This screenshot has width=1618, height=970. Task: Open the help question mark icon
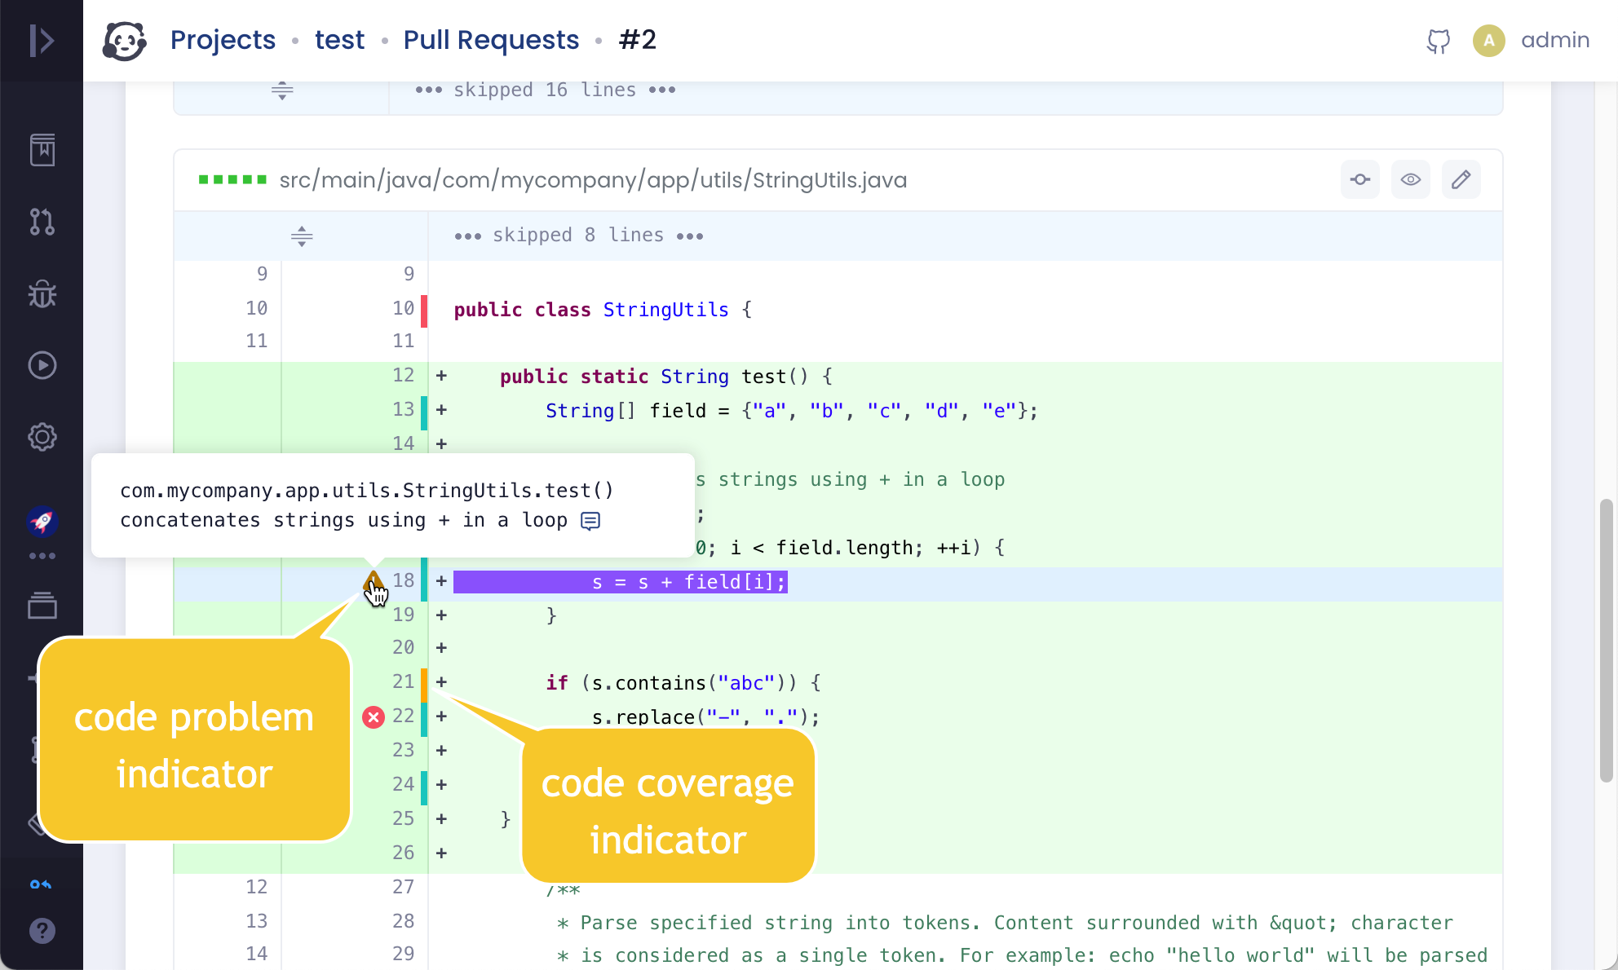pyautogui.click(x=42, y=931)
